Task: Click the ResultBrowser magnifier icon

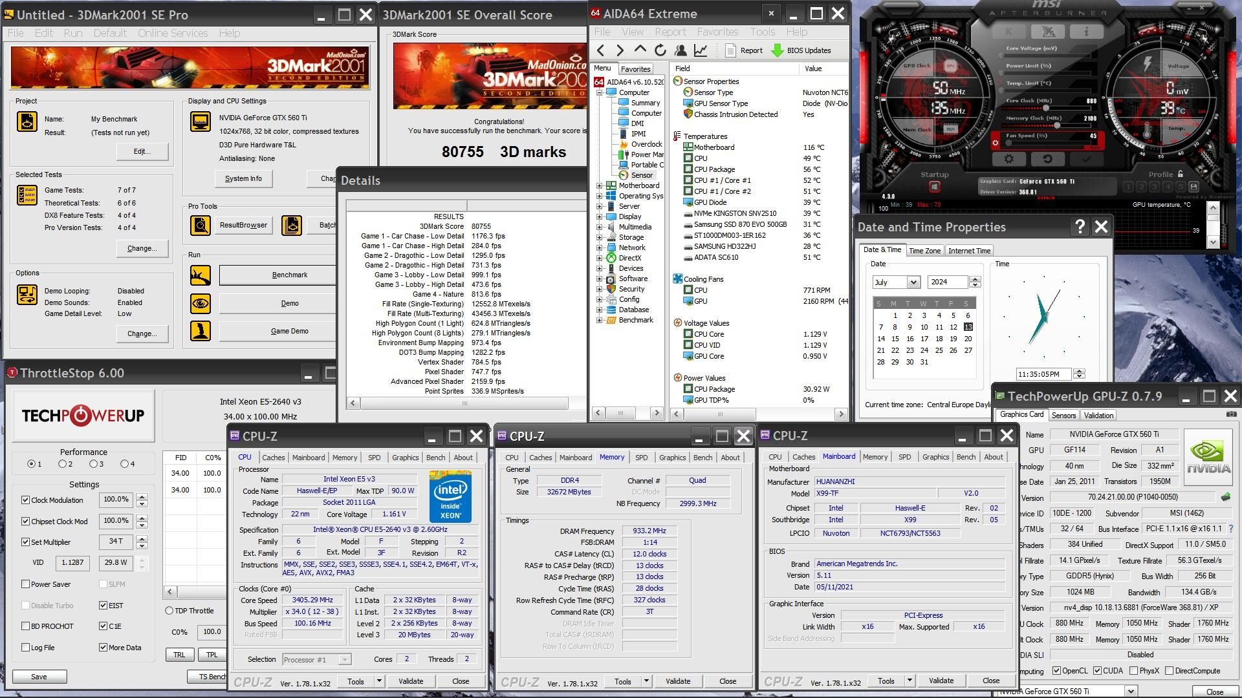Action: point(201,225)
